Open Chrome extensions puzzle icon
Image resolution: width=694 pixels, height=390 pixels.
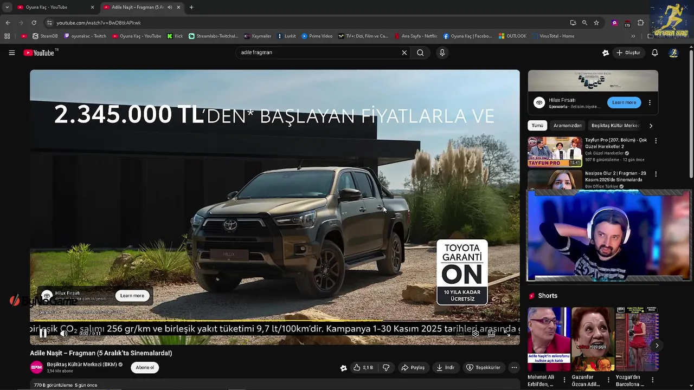click(x=640, y=23)
